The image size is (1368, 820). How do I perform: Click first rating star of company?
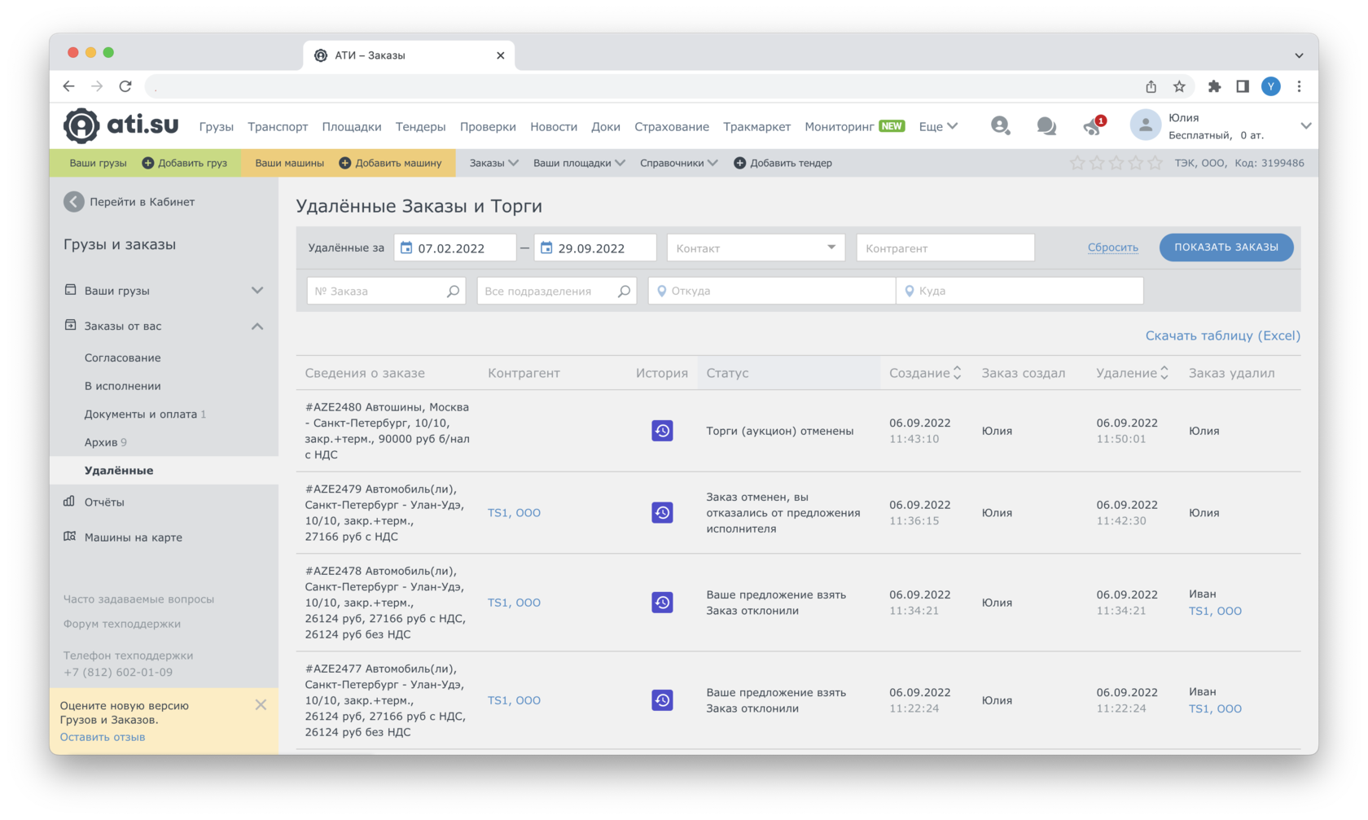pyautogui.click(x=1077, y=163)
